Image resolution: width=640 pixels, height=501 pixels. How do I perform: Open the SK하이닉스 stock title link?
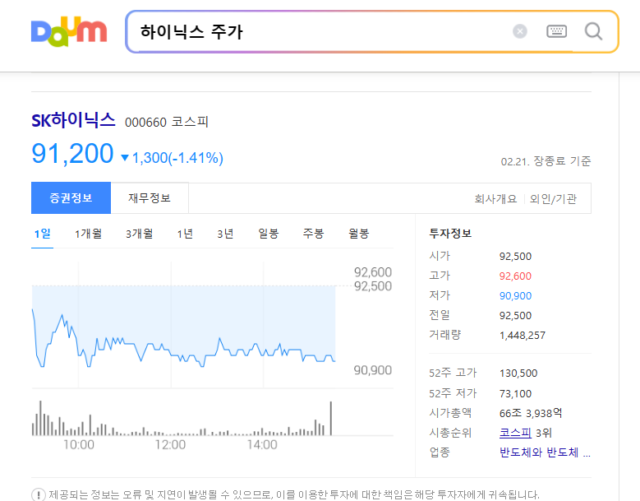73,121
